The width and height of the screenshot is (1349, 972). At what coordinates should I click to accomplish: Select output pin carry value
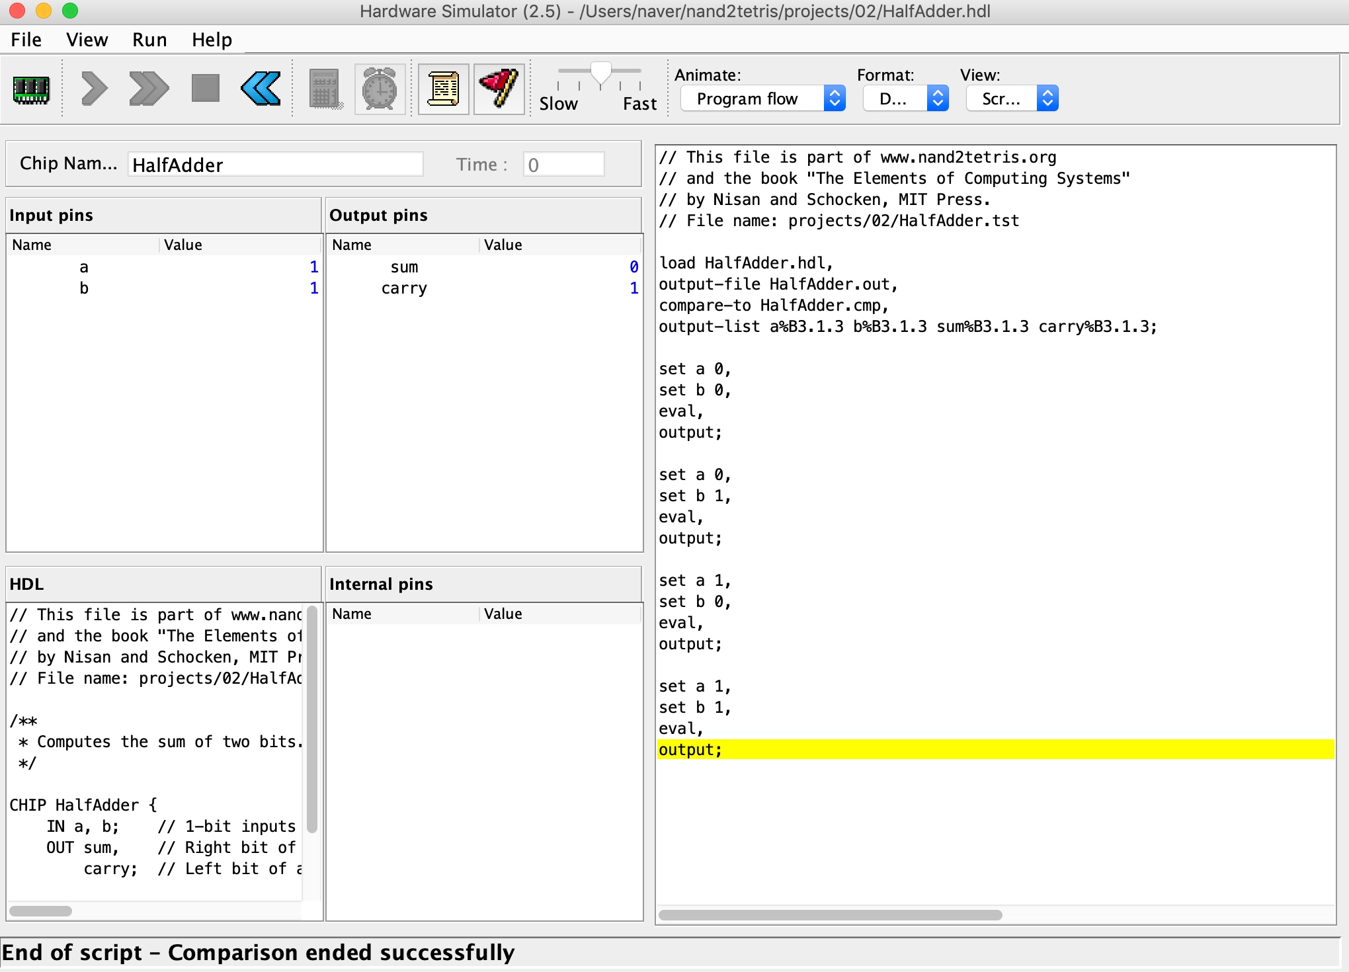pos(634,288)
